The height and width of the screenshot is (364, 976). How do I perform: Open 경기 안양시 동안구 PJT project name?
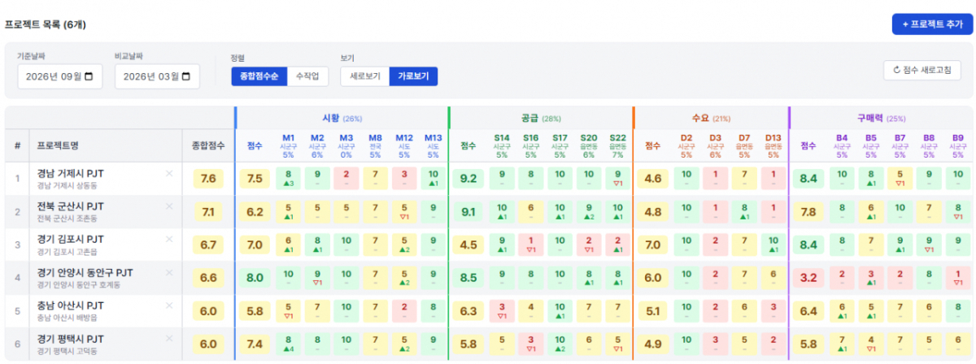pyautogui.click(x=85, y=272)
